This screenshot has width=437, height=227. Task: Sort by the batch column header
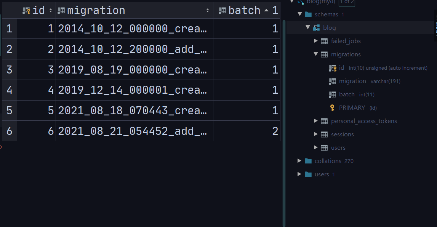point(247,10)
